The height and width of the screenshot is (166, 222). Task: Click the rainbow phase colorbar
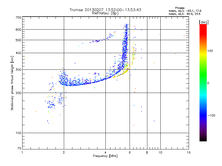coord(203,83)
